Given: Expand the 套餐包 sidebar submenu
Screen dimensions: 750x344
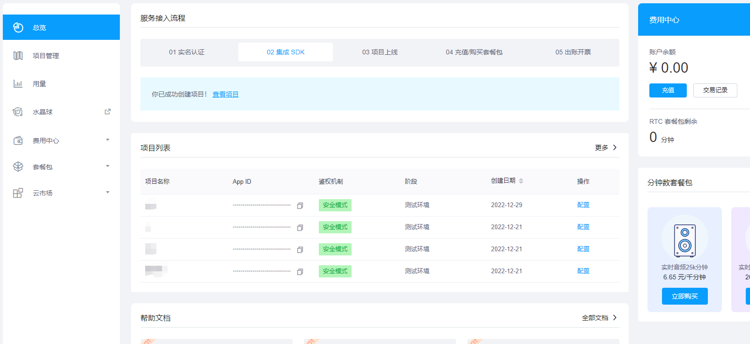Looking at the screenshot, I should tap(108, 166).
